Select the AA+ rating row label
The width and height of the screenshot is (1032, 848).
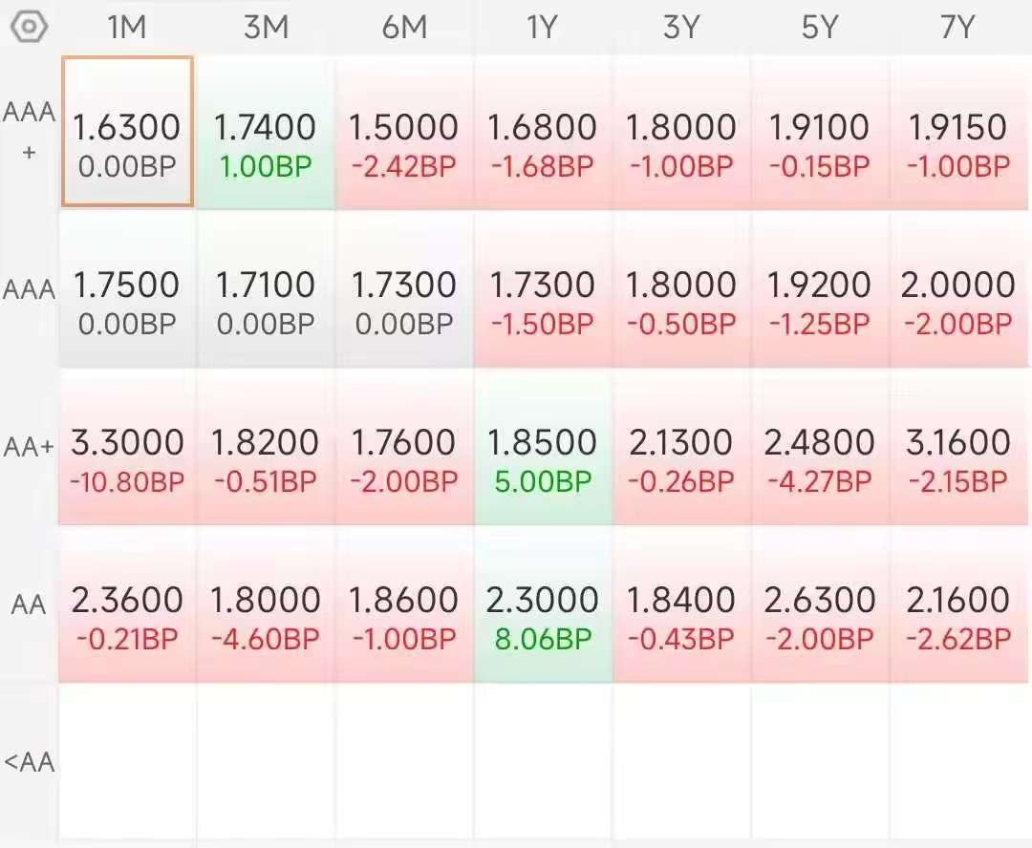coord(29,447)
